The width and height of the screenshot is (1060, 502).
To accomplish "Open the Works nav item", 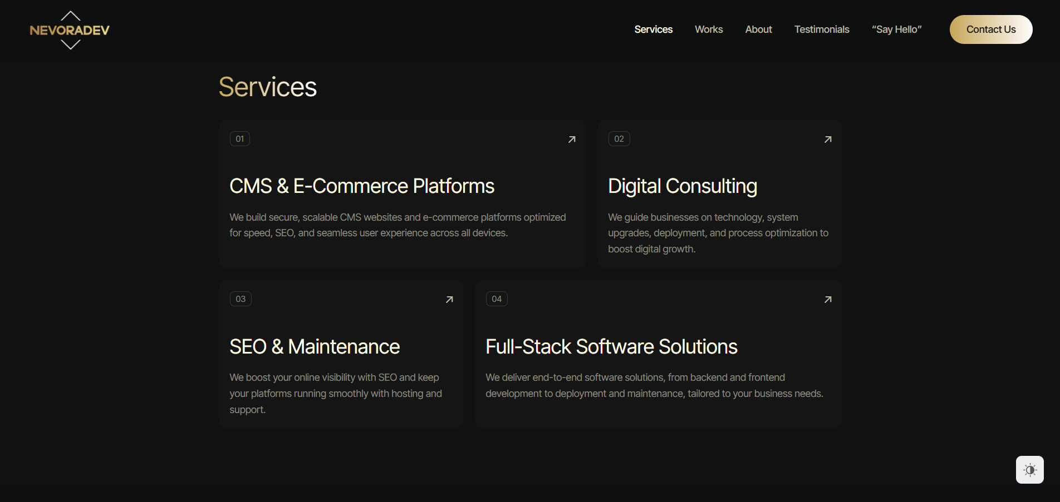I will [708, 29].
